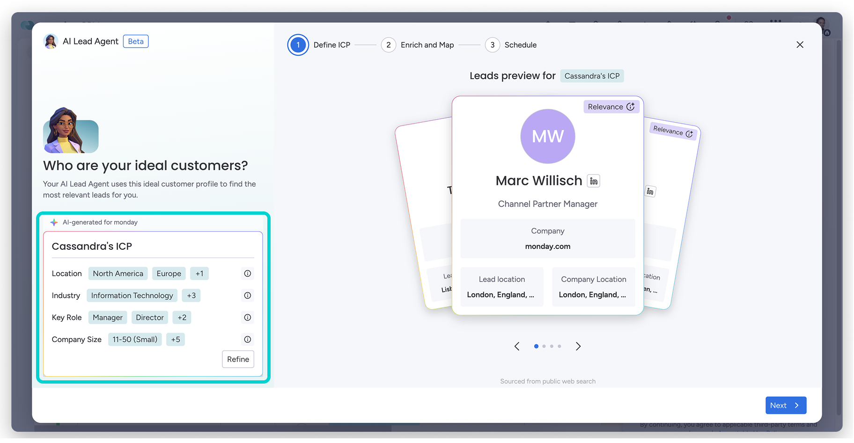Screen dimensions: 854x443
Task: Show info for the Location row
Action: tap(248, 274)
